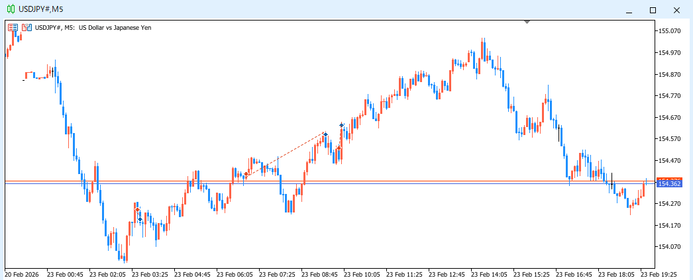The width and height of the screenshot is (693, 280).
Task: Click the 20 Feb 2026 date label
Action: click(x=23, y=273)
